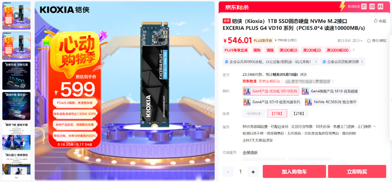Click the star icon to favorite (收藏)
The width and height of the screenshot is (392, 182).
tap(376, 21)
